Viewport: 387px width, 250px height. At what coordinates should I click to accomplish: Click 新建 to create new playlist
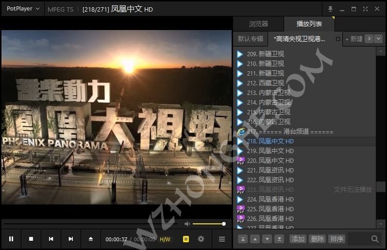pos(353,39)
